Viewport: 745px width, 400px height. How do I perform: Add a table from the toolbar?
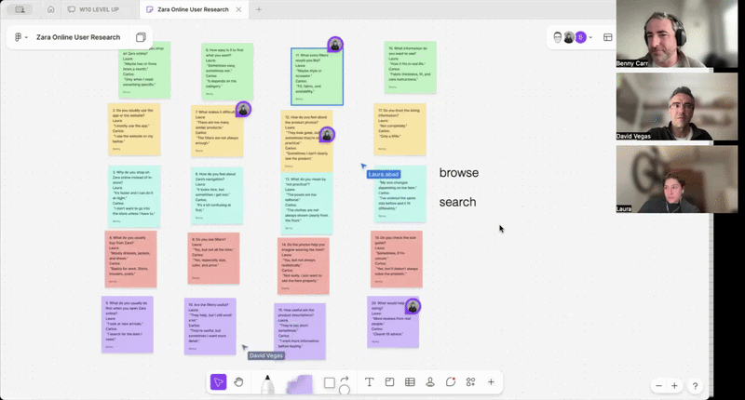[410, 381]
